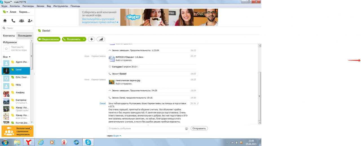Start a Видеозвонок with Daniel

coord(49,39)
